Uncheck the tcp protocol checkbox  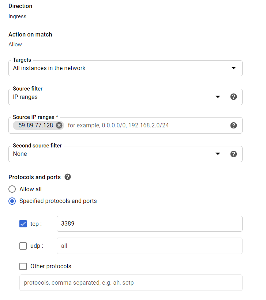(x=23, y=224)
